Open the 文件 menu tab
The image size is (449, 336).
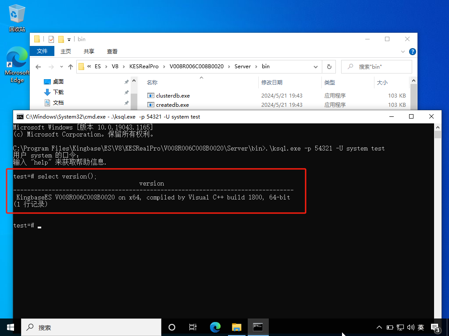(42, 51)
